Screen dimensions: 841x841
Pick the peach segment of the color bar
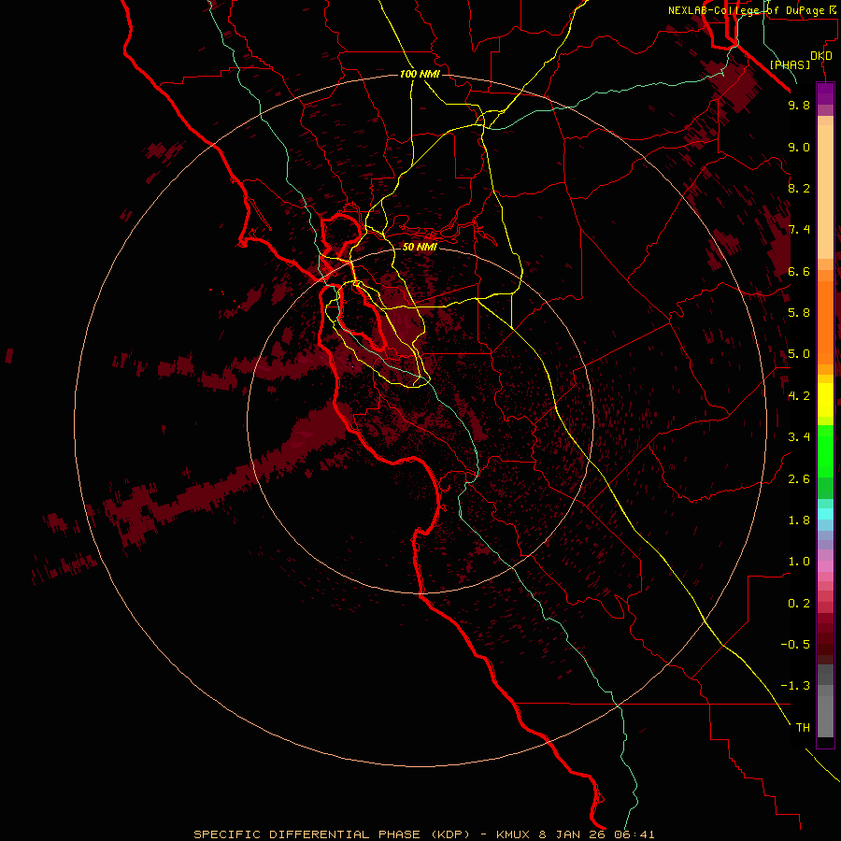[825, 192]
